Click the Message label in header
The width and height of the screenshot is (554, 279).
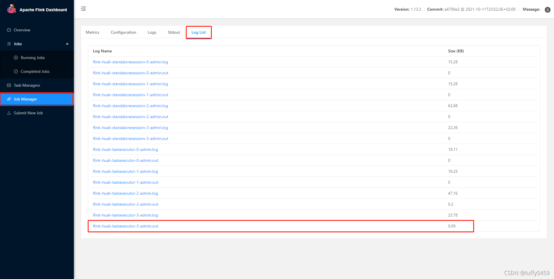[531, 9]
